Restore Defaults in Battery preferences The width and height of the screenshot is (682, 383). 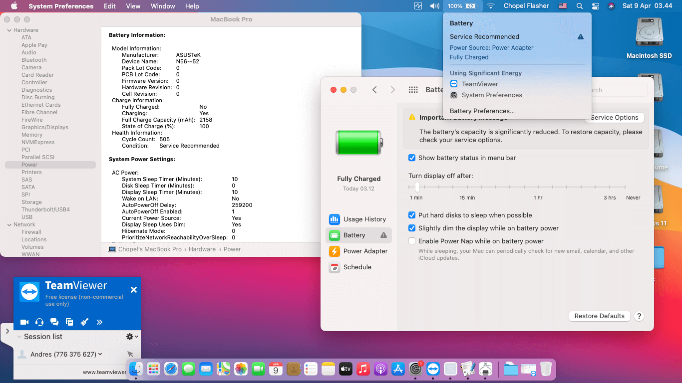[599, 316]
